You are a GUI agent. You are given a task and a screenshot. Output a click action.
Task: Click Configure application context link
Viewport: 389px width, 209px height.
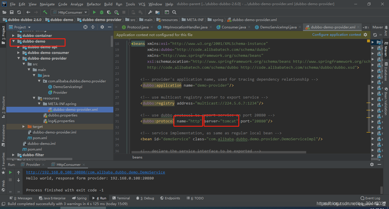tap(337, 35)
